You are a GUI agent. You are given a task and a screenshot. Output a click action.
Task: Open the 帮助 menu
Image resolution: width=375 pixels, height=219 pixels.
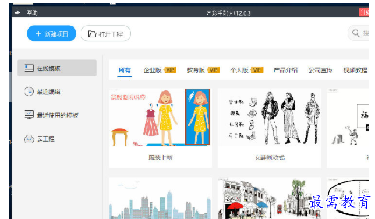pyautogui.click(x=32, y=12)
